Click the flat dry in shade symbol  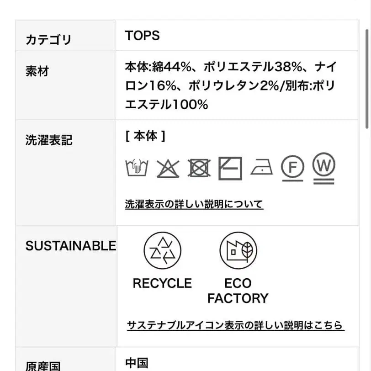coord(230,168)
